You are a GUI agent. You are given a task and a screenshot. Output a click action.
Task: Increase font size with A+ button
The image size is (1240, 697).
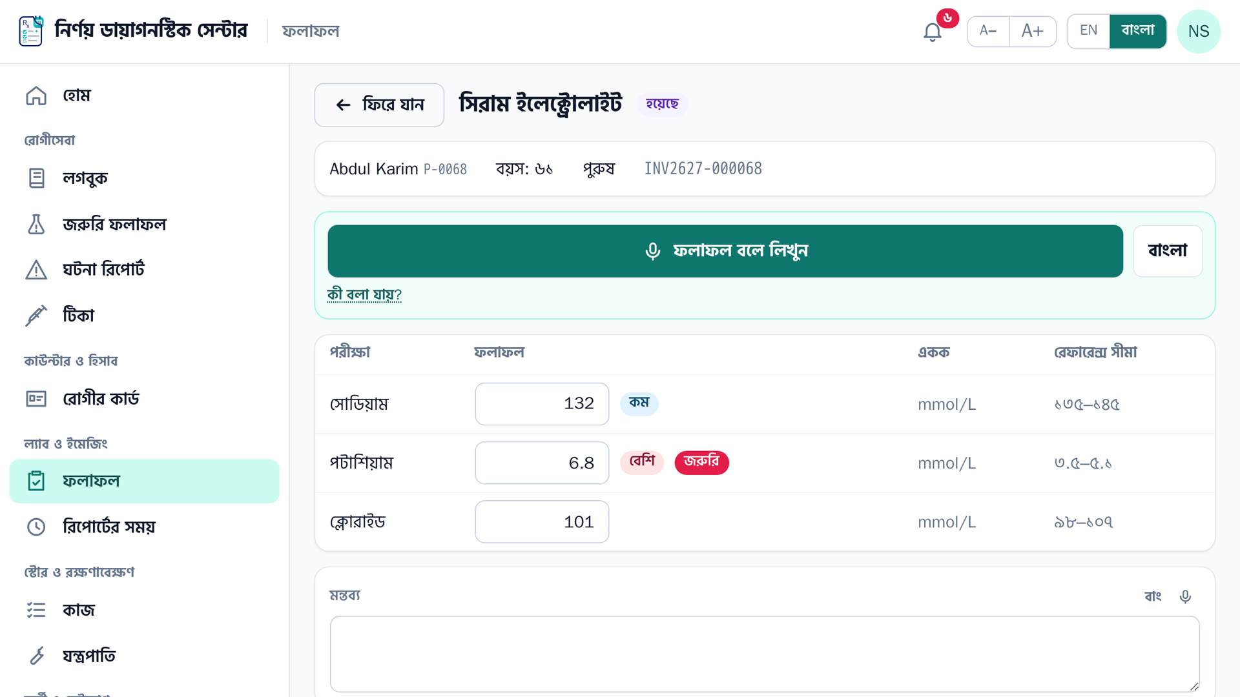click(1033, 31)
